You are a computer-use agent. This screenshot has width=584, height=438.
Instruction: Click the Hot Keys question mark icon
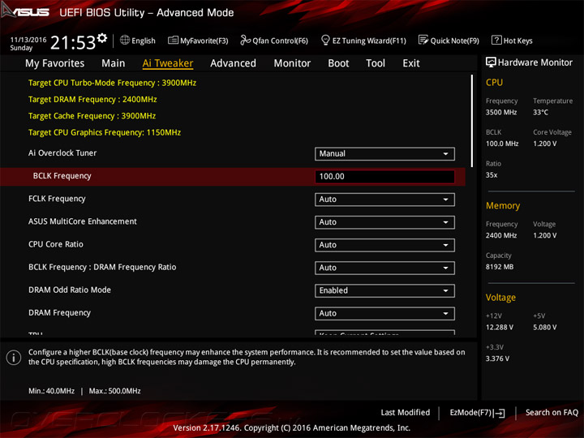pos(496,41)
